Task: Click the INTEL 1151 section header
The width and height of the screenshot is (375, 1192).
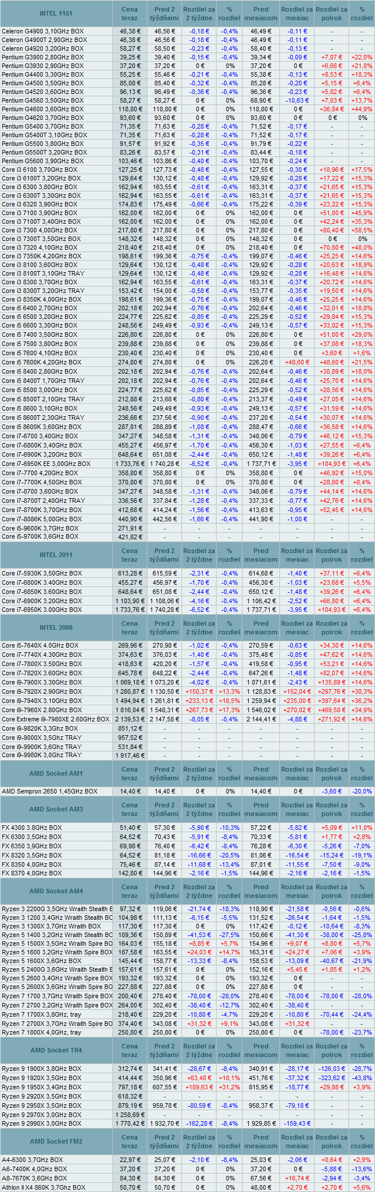Action: tap(56, 13)
